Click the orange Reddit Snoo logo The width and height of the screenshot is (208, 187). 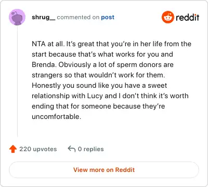[x=167, y=17]
